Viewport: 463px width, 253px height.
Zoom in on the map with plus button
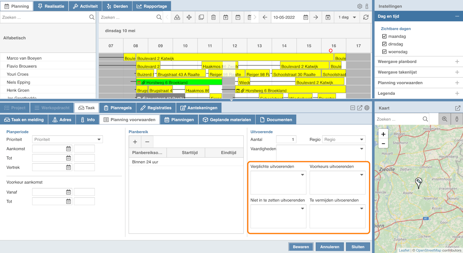pos(383,134)
